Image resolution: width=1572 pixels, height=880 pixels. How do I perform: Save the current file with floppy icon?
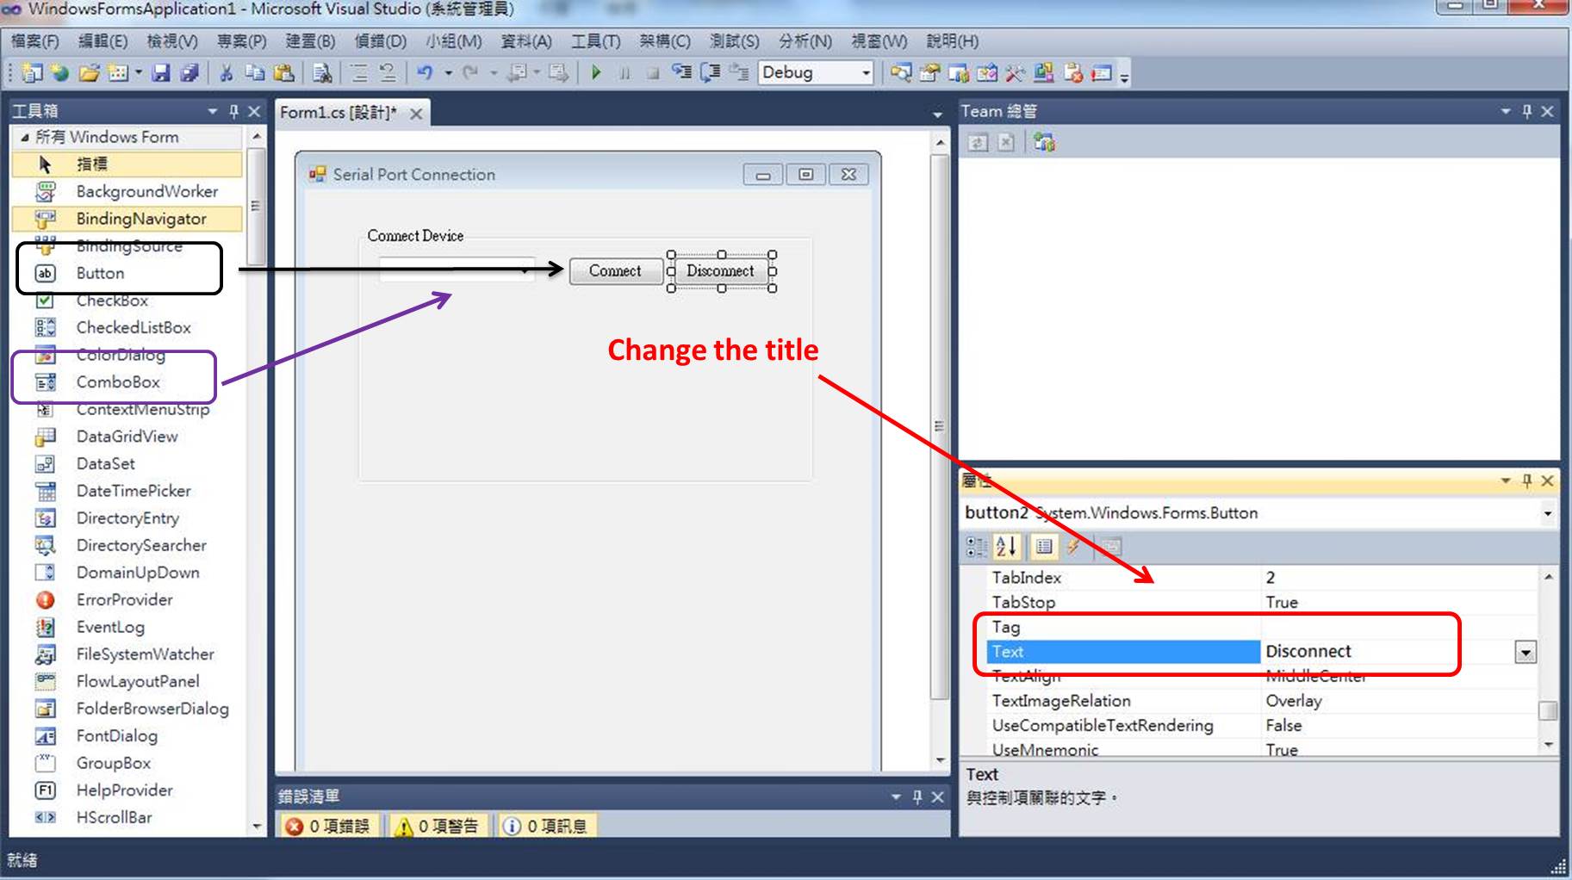click(x=161, y=73)
